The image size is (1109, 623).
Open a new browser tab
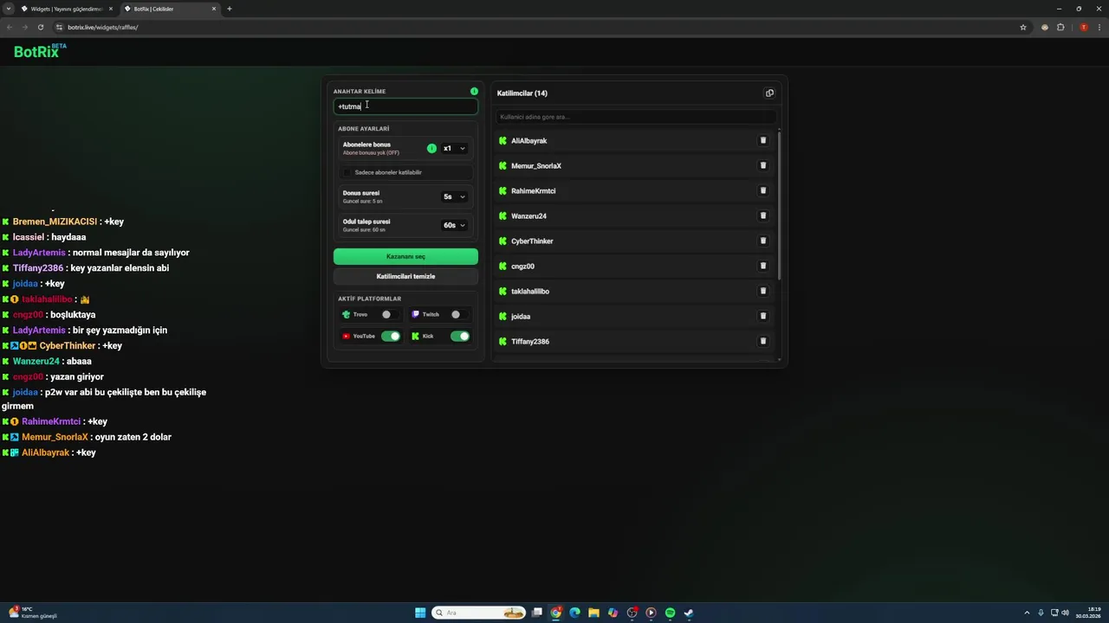pos(230,9)
